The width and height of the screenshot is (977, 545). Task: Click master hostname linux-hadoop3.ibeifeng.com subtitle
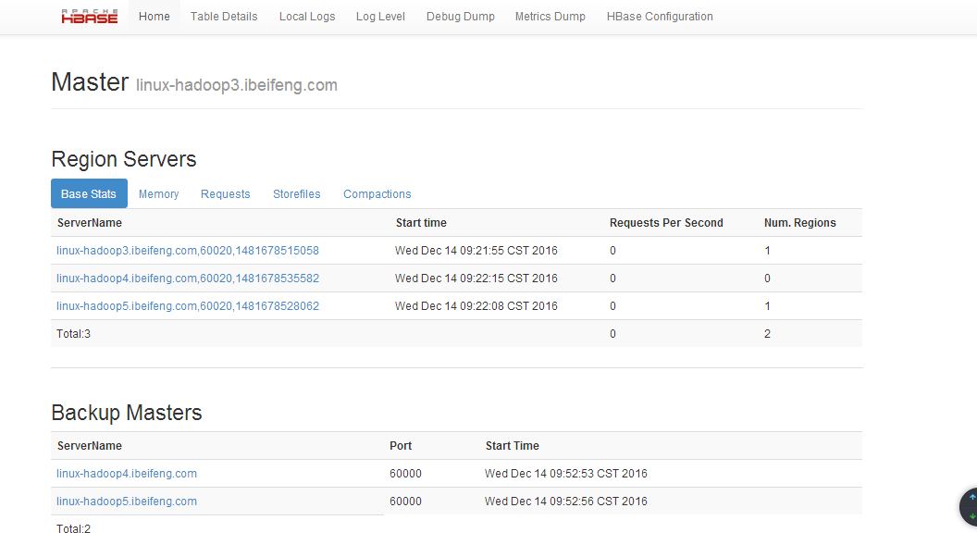point(237,85)
